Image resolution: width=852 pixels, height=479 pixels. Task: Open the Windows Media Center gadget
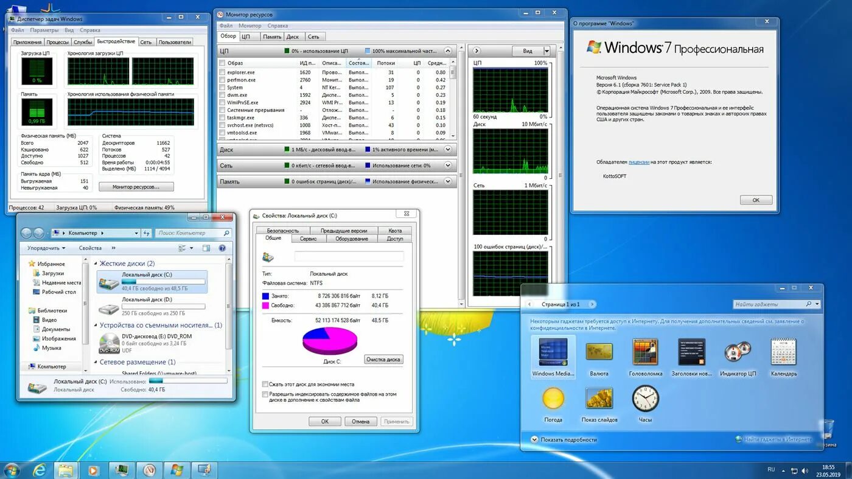coord(553,357)
